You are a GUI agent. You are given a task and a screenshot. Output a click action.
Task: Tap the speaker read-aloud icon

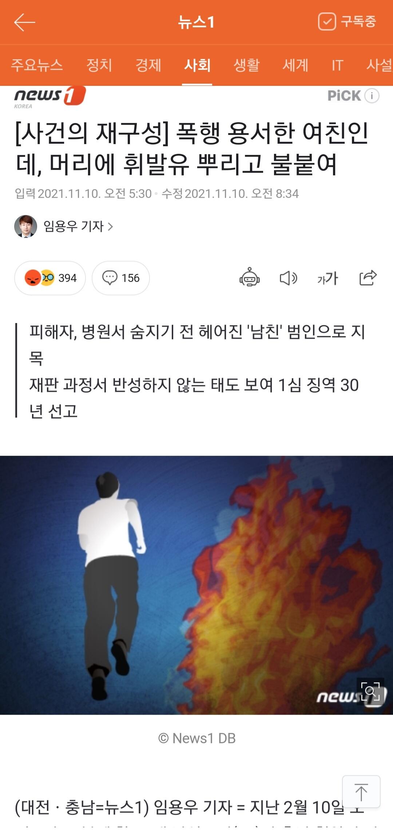coord(289,278)
